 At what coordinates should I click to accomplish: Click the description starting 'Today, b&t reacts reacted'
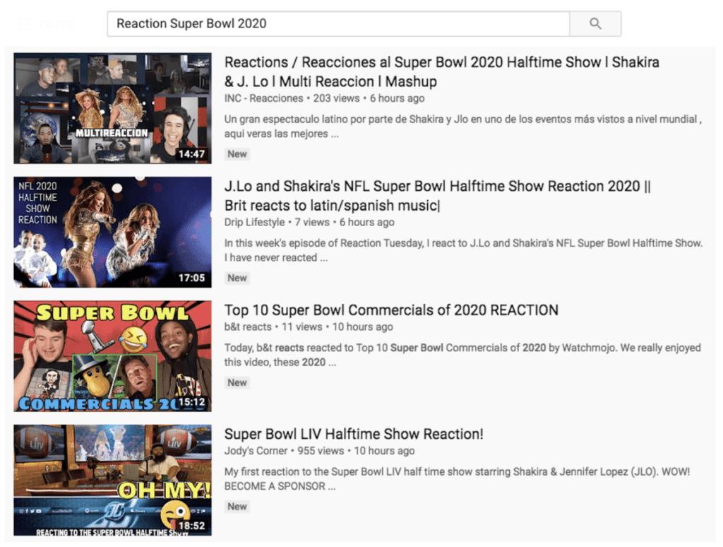coord(462,355)
